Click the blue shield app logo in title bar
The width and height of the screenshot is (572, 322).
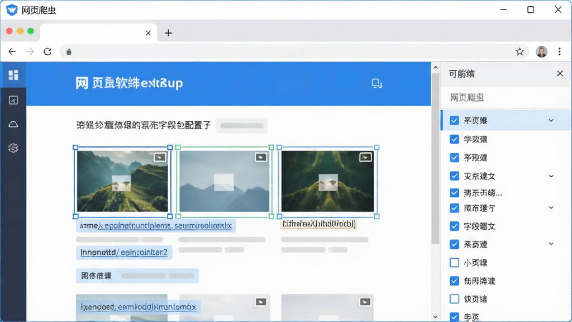click(12, 10)
